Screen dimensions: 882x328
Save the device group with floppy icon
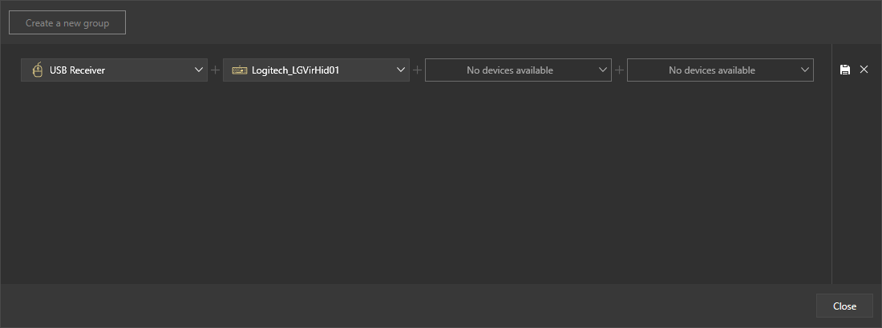click(845, 70)
